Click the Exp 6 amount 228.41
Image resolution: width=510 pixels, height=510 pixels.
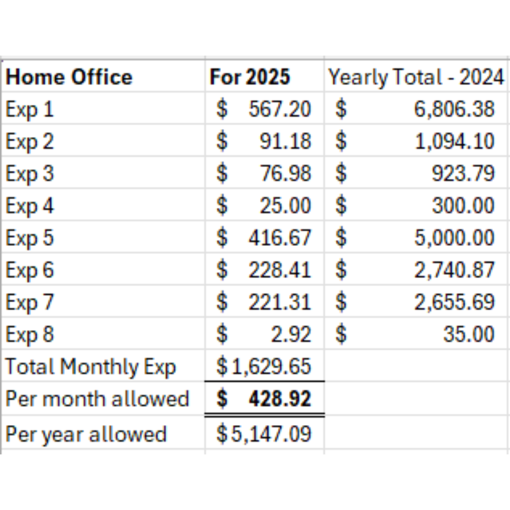pos(280,270)
